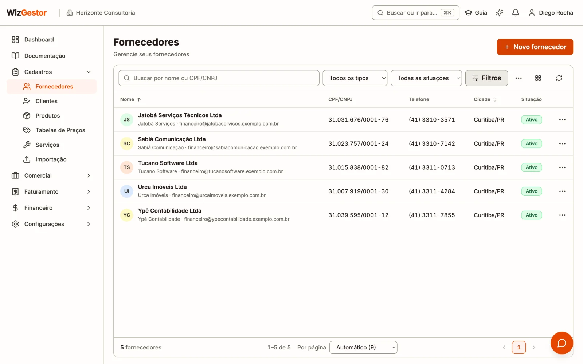Open Documentação in the sidebar
The height and width of the screenshot is (364, 583).
51,56
